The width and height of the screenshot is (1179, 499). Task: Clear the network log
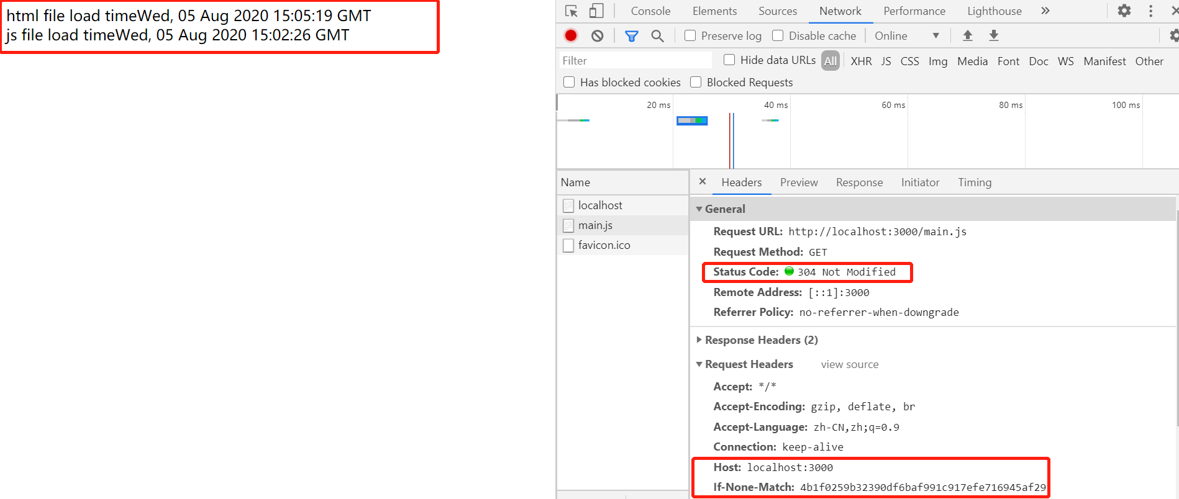tap(597, 36)
